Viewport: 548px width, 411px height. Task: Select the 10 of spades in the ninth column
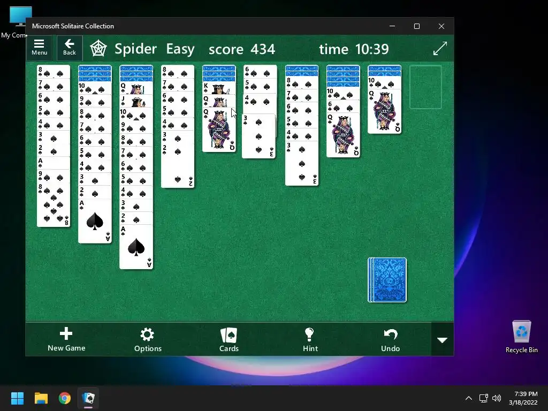tap(384, 83)
